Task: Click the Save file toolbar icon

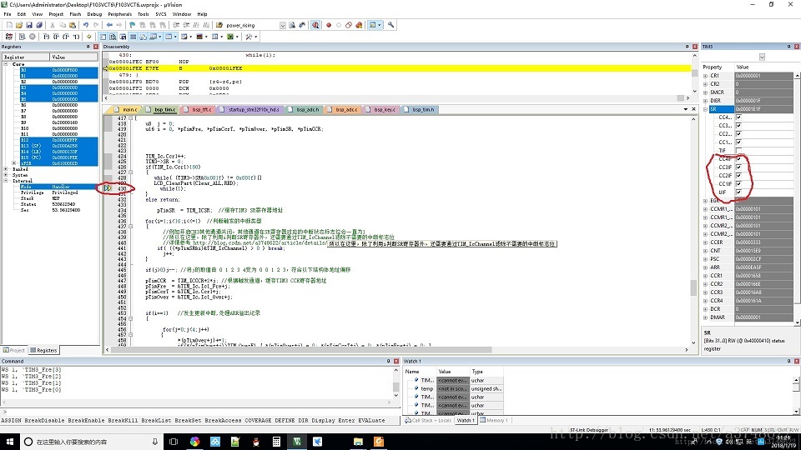Action: (x=28, y=25)
